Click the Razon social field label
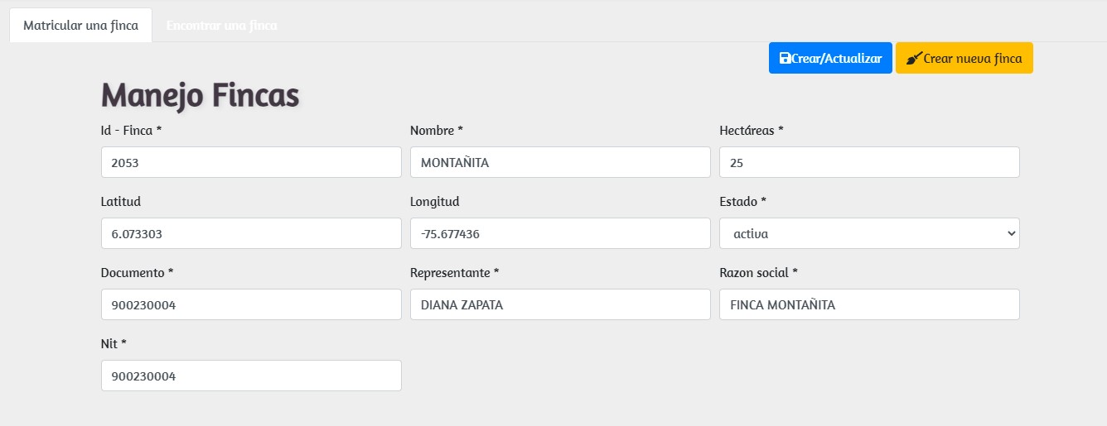Image resolution: width=1107 pixels, height=426 pixels. 758,273
